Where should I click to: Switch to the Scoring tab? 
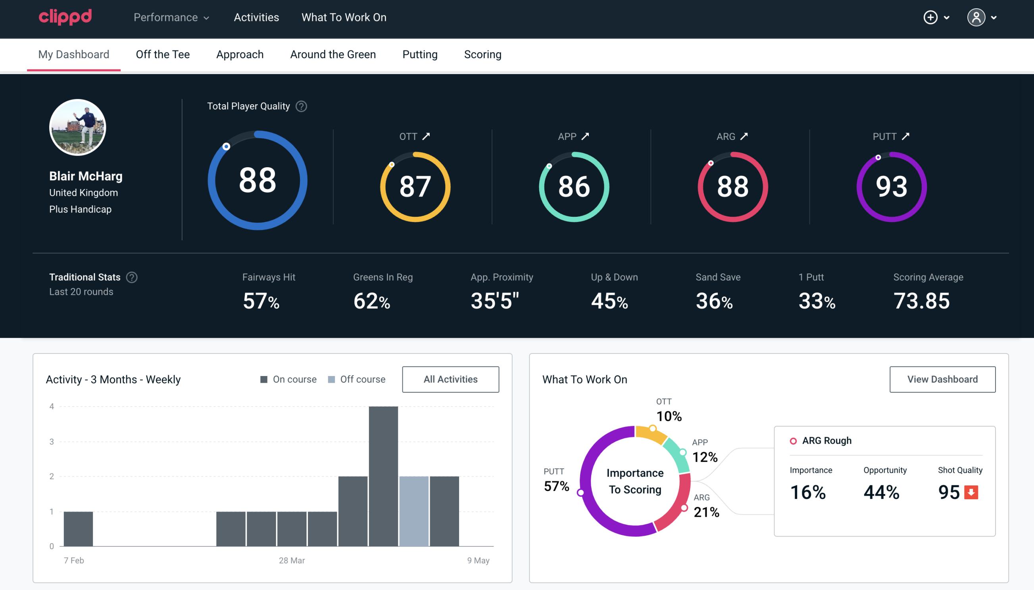482,53
